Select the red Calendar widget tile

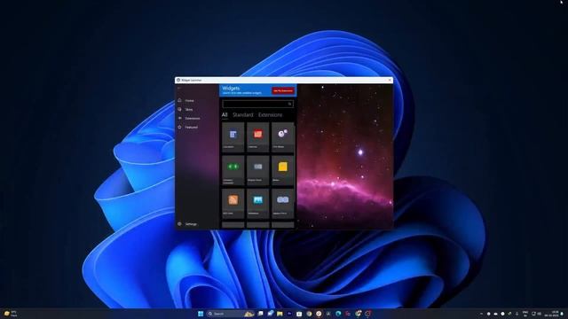[x=258, y=136]
